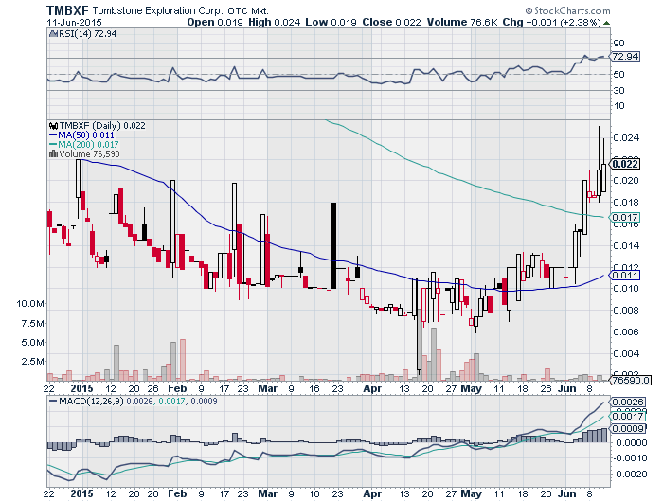Click the MACD(12,26,9) indicator label

(x=91, y=401)
